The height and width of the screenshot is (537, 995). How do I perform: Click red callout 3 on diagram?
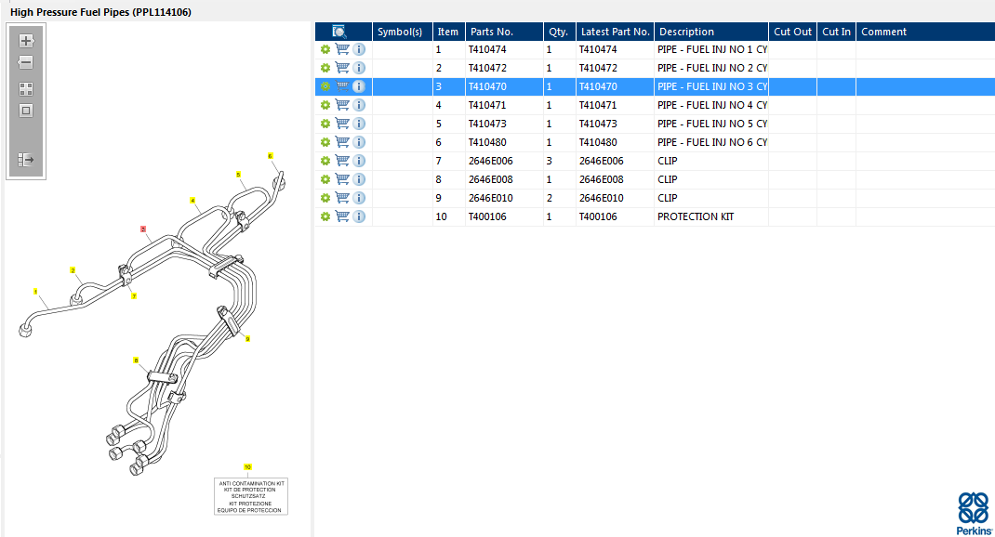click(143, 228)
